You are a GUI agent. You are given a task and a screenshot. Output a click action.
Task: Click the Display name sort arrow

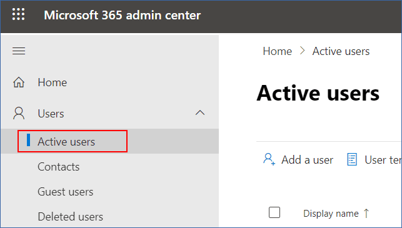pyautogui.click(x=366, y=213)
